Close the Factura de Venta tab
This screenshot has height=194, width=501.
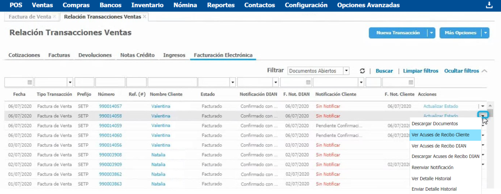[55, 17]
